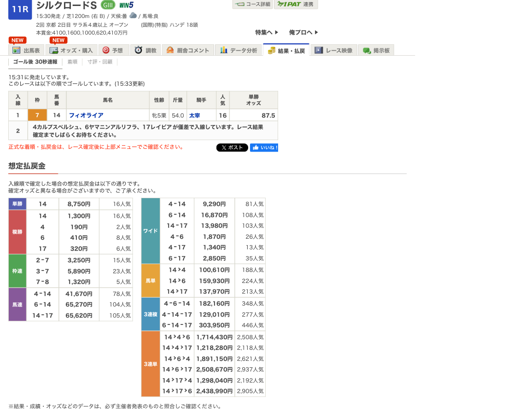Open the 予想 tab with target icon
The width and height of the screenshot is (518, 418).
point(112,50)
